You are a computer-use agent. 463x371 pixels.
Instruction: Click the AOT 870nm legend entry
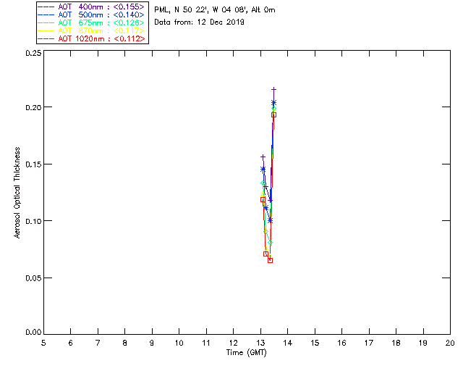click(92, 30)
